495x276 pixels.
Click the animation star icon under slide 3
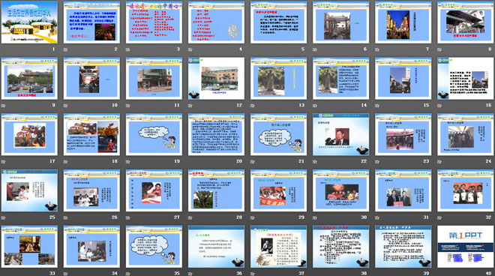[127, 49]
